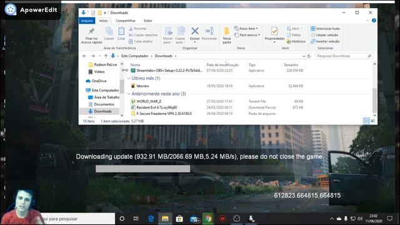Screen dimensions: 400x225
Task: Choose Recortar in the clipboard group
Action: (x=137, y=29)
